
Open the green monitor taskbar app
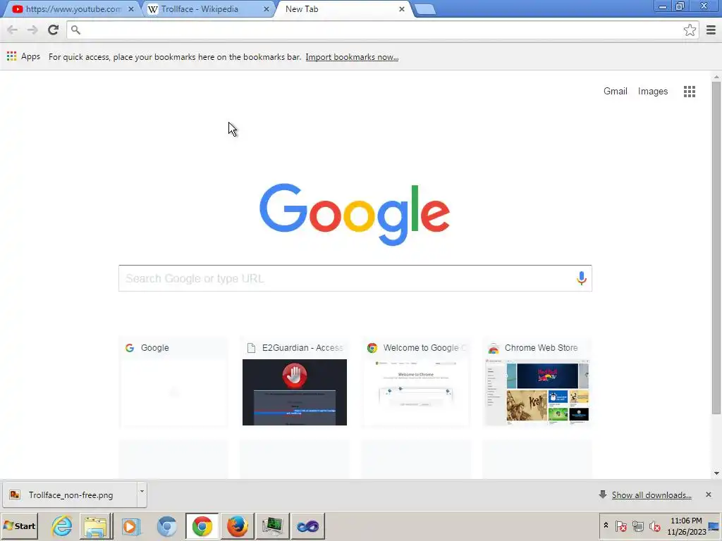(272, 526)
